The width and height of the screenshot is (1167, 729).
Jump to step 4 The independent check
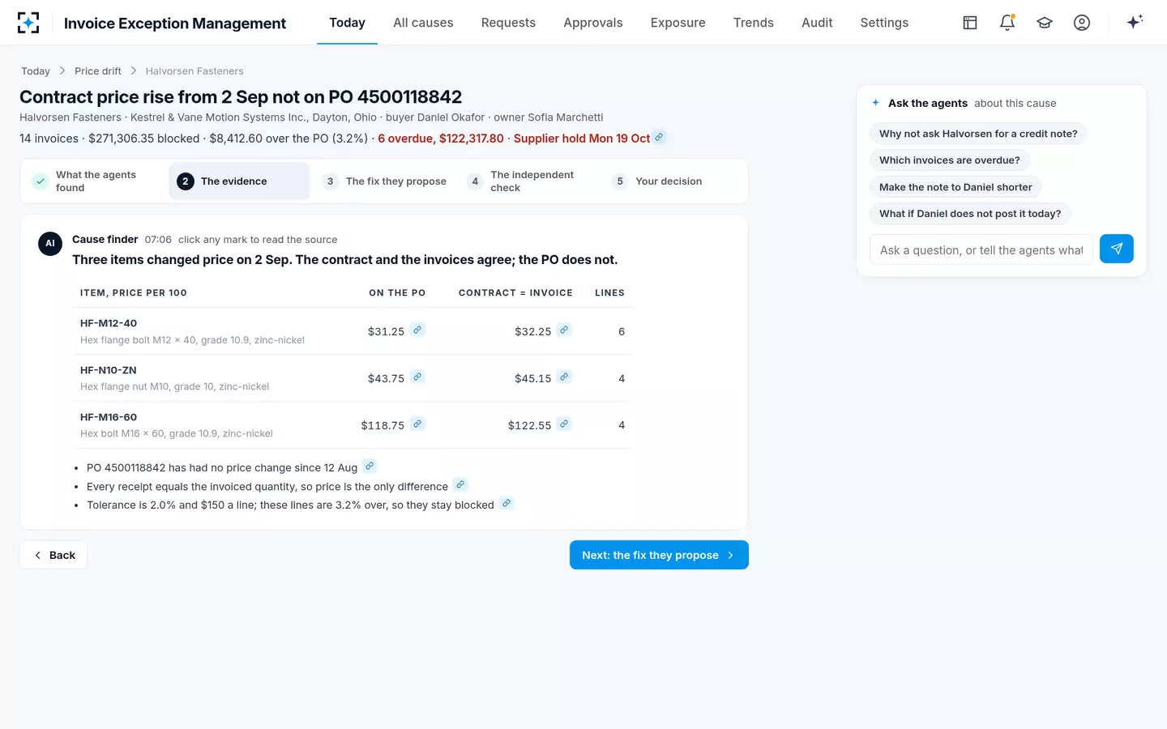tap(529, 181)
